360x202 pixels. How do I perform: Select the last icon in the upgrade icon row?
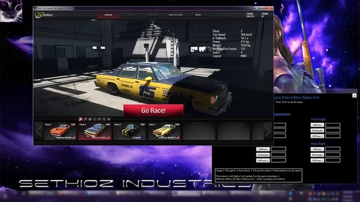pyautogui.click(x=109, y=119)
